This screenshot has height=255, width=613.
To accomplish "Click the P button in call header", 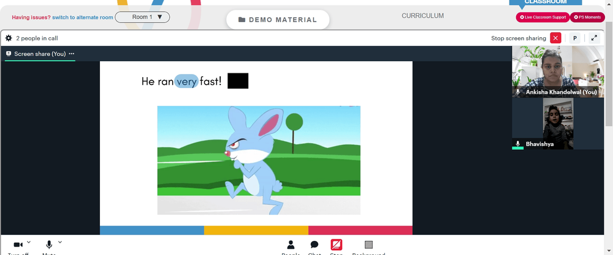I will [x=575, y=38].
